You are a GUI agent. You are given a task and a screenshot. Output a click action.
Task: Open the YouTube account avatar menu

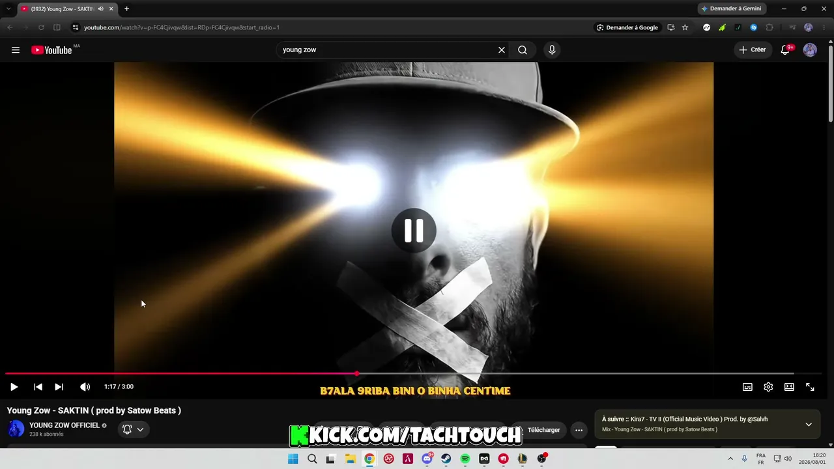point(810,50)
